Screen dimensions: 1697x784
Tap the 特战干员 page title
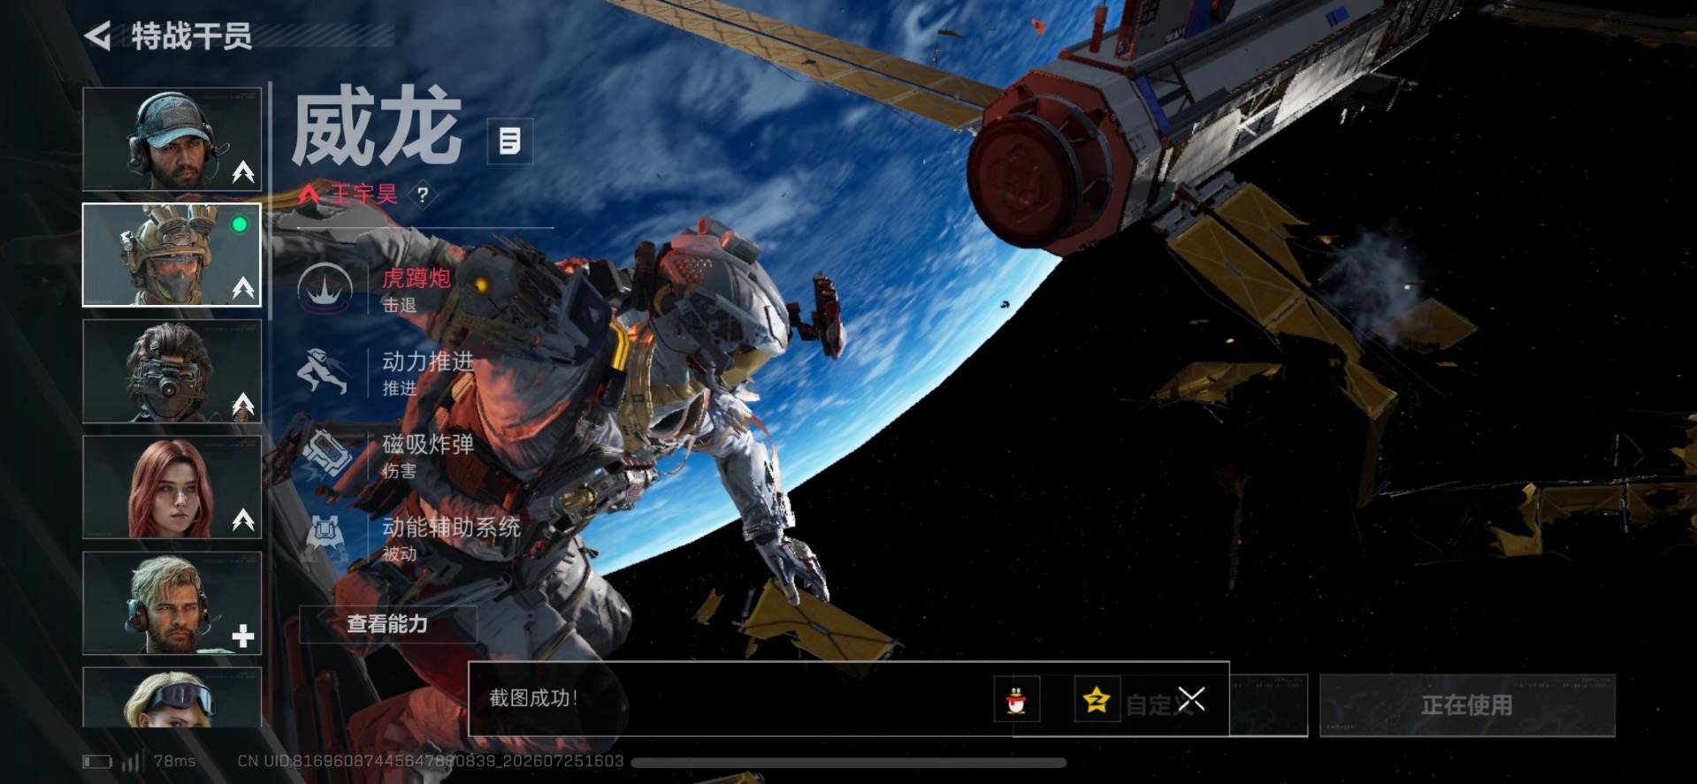click(192, 36)
